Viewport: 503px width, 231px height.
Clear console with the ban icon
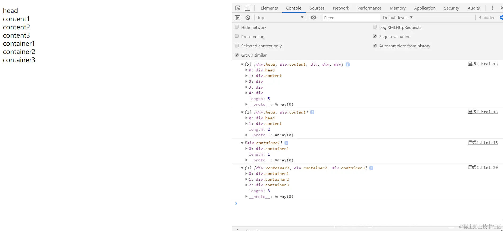pyautogui.click(x=248, y=18)
